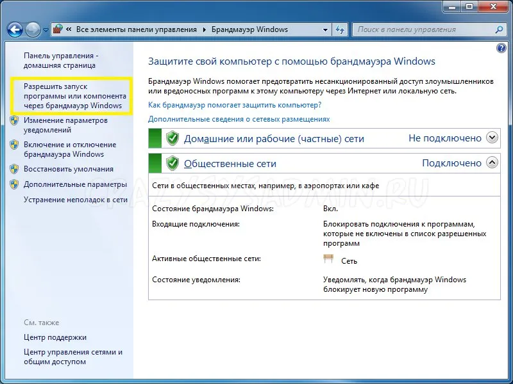Refresh the page with the refresh button

[x=340, y=29]
